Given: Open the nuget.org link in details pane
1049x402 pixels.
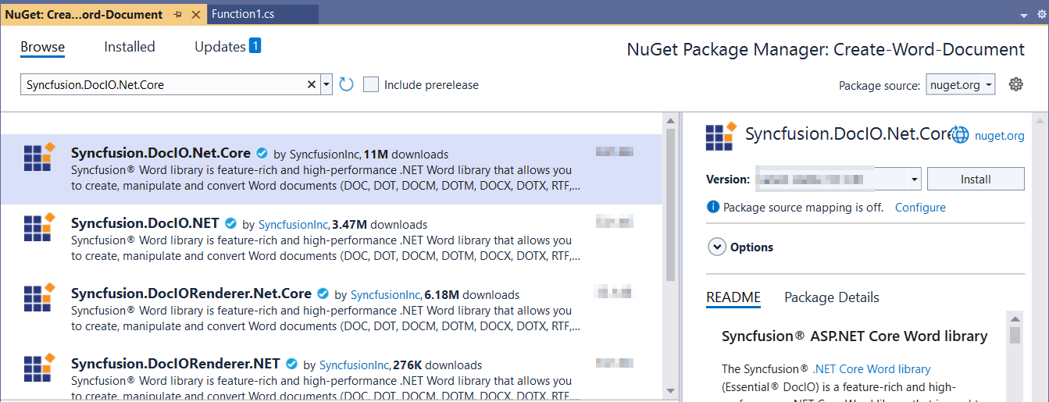Looking at the screenshot, I should (1000, 136).
